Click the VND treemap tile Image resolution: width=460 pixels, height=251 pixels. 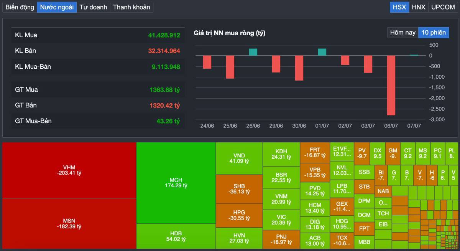click(239, 158)
